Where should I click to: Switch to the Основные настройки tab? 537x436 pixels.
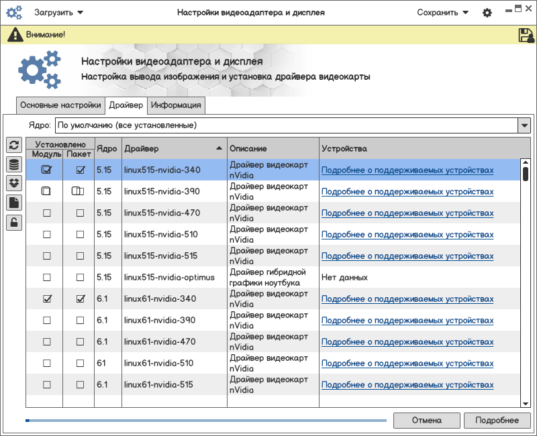(60, 105)
